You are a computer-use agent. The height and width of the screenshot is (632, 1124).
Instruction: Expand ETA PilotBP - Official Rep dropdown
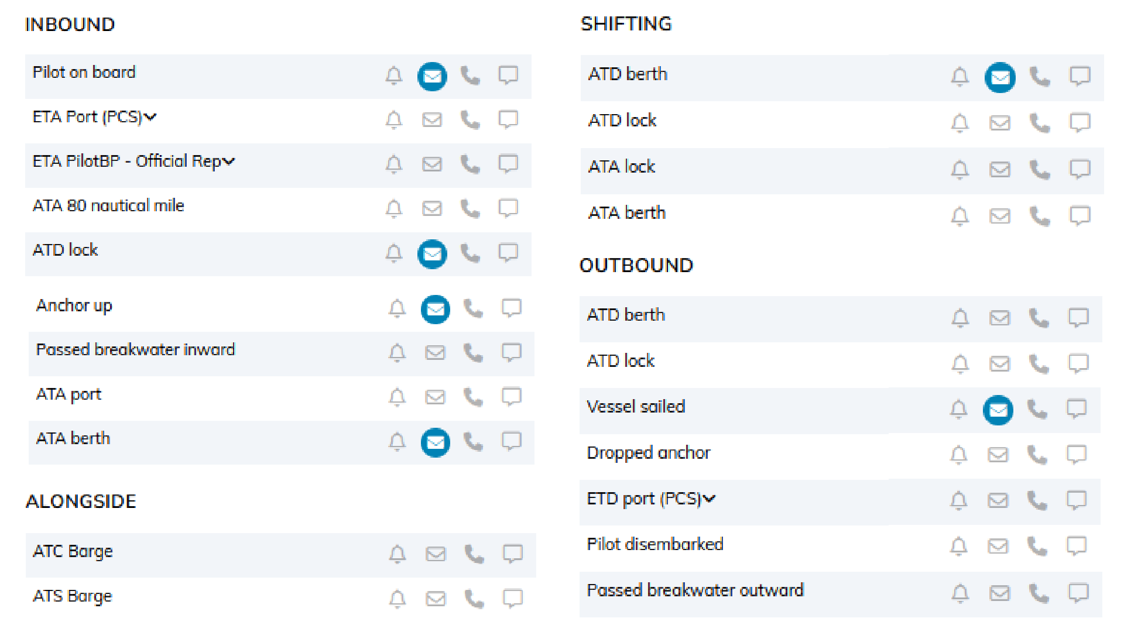229,162
